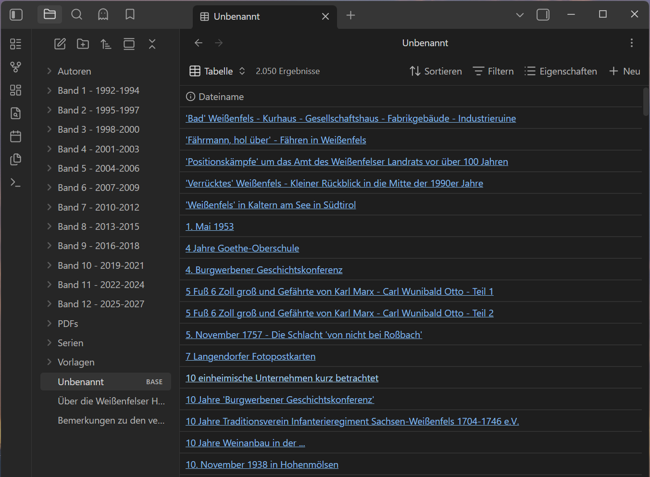Toggle auto-reveal current file icon
The image size is (650, 477).
pyautogui.click(x=129, y=44)
